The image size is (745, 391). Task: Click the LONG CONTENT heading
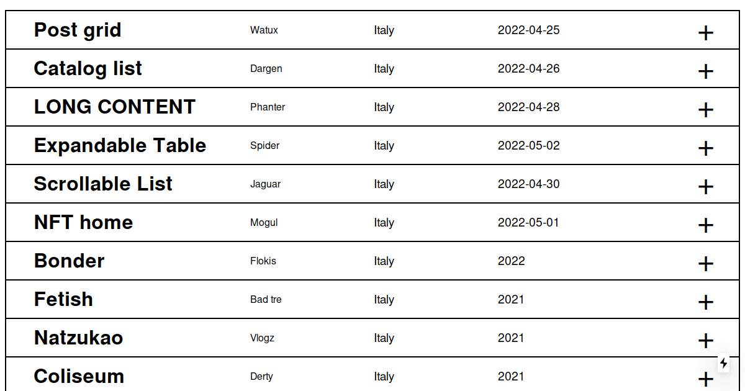[x=115, y=107]
